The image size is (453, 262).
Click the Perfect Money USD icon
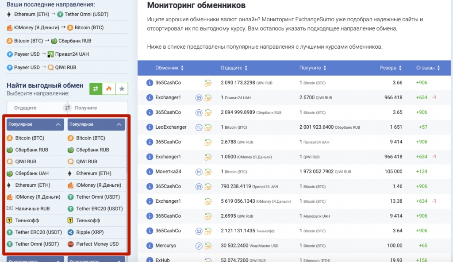pos(70,244)
